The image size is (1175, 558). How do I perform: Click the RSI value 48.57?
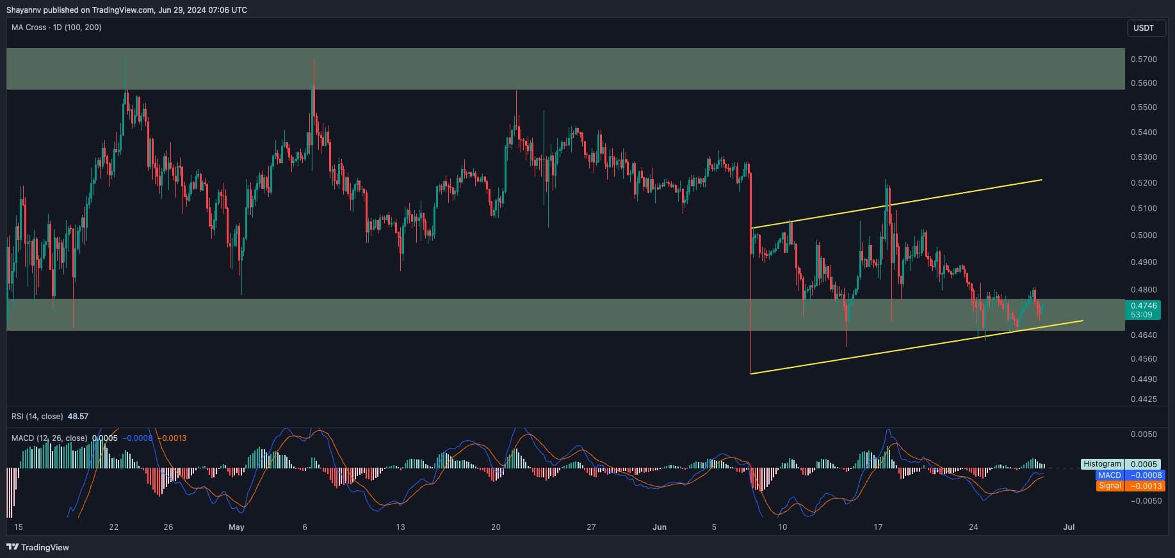point(78,417)
